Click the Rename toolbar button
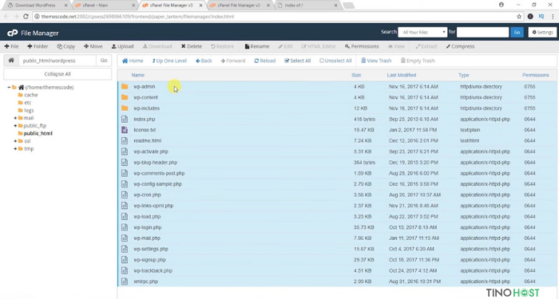 pyautogui.click(x=257, y=46)
